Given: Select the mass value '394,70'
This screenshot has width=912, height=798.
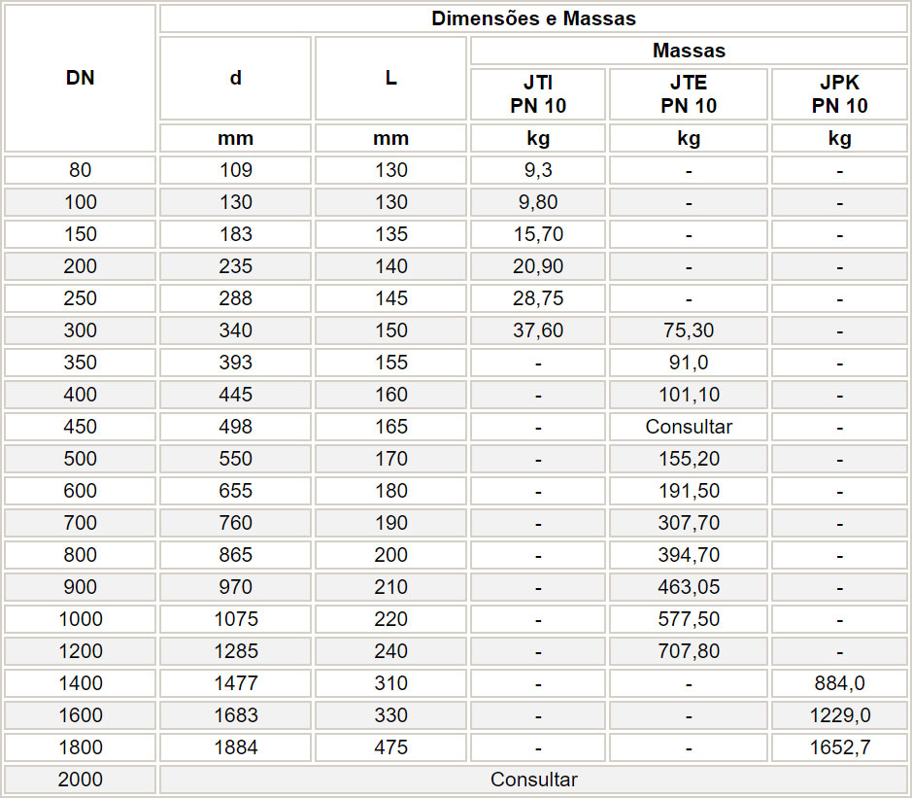Looking at the screenshot, I should pos(689,554).
